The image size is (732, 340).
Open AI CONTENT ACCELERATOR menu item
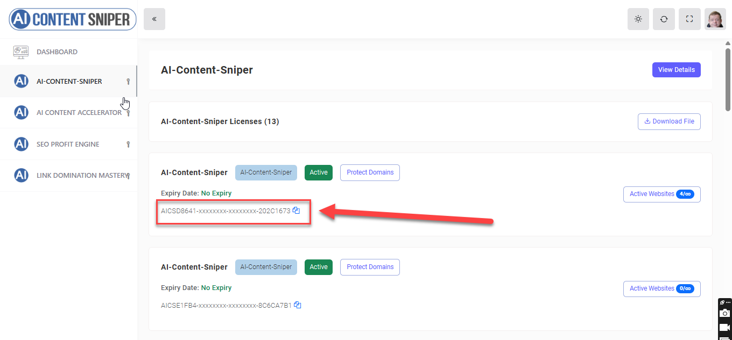[68, 113]
